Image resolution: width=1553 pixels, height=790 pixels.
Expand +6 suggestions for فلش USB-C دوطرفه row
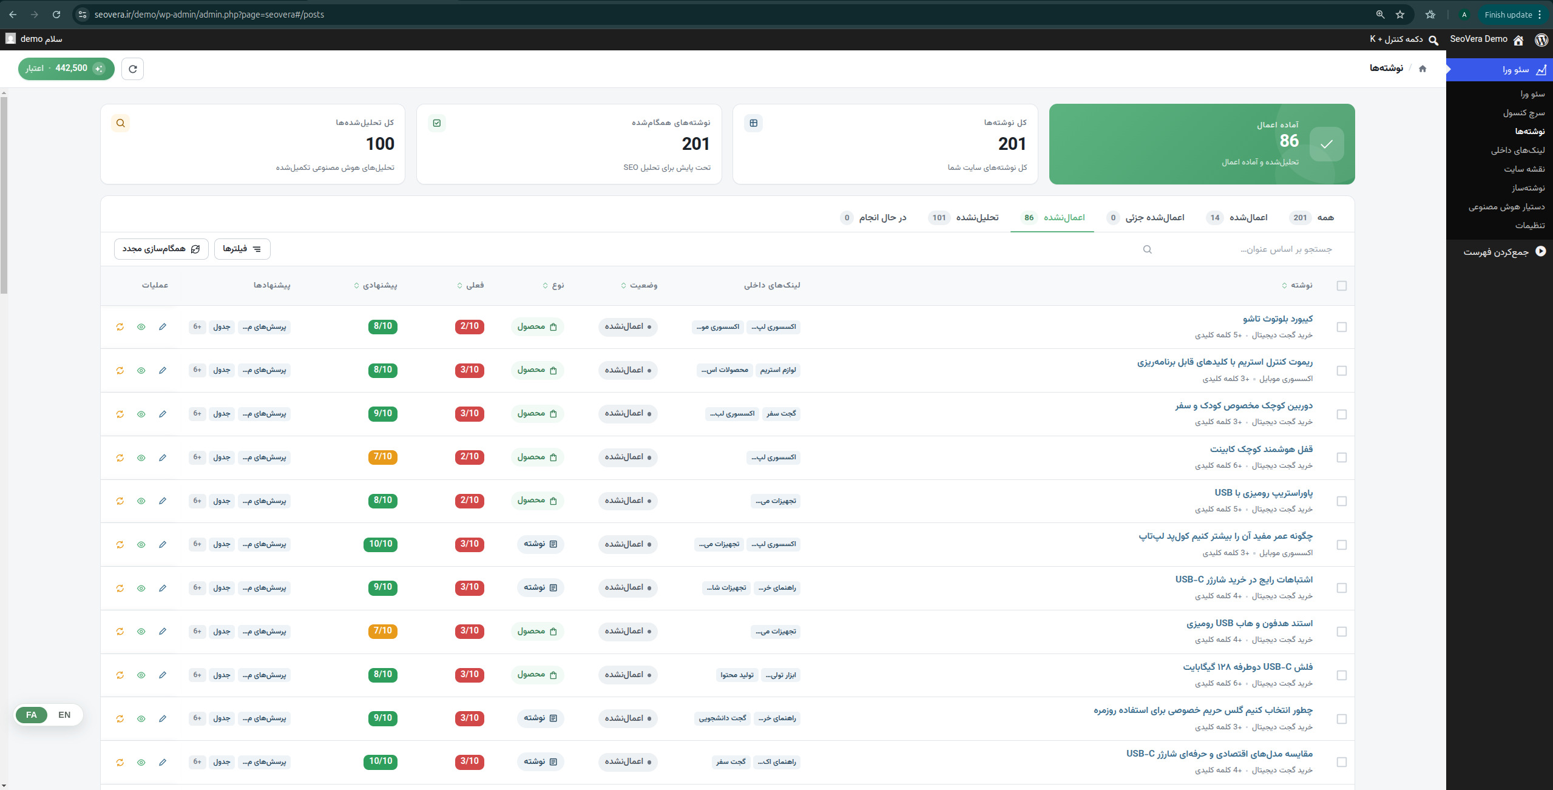[197, 675]
